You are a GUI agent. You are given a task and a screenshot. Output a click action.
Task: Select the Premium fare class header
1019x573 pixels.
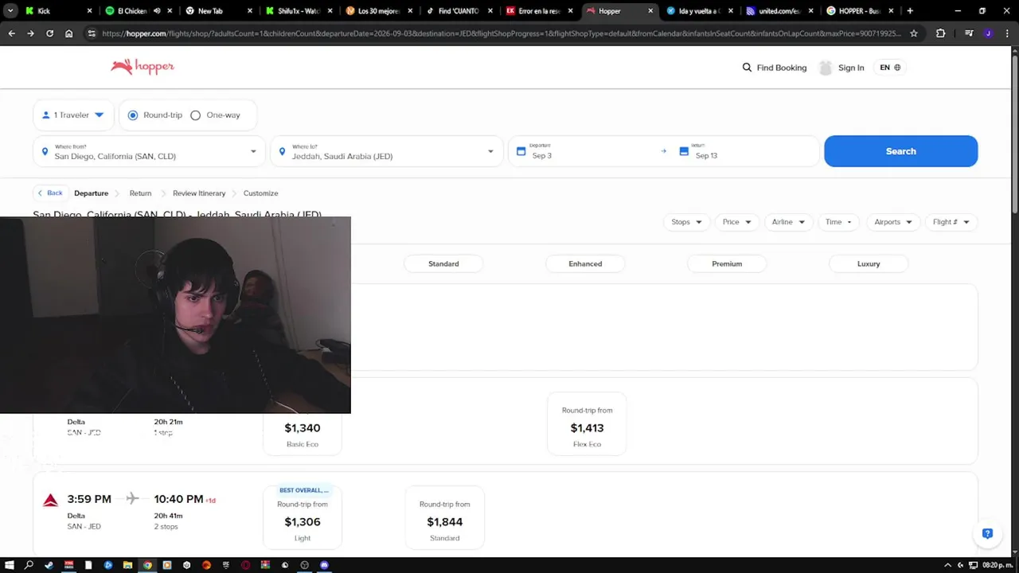tap(727, 263)
